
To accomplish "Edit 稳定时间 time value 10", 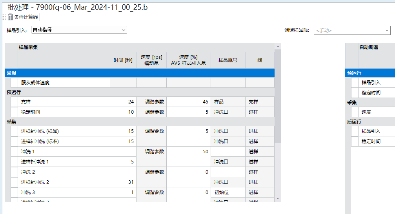I will click(x=123, y=112).
